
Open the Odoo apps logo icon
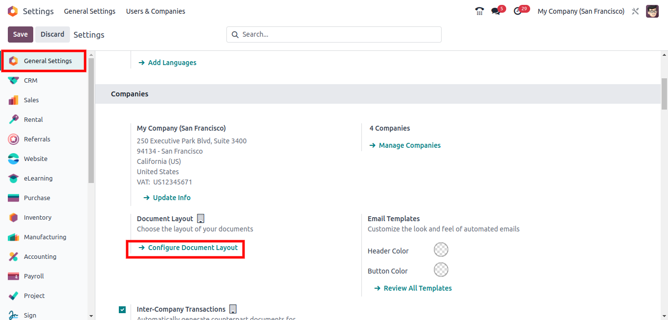click(x=13, y=11)
